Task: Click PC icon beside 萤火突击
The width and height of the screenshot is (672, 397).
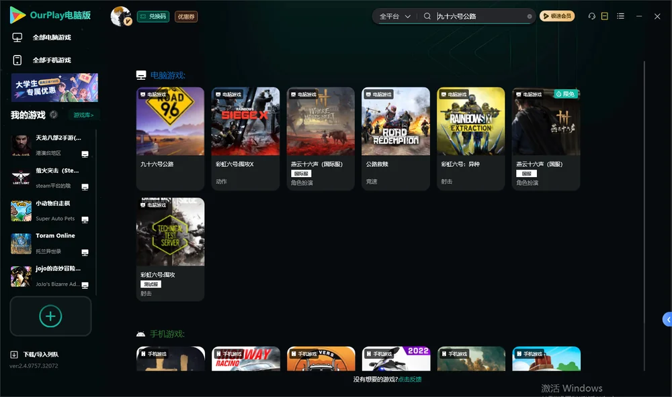Action: coord(85,187)
